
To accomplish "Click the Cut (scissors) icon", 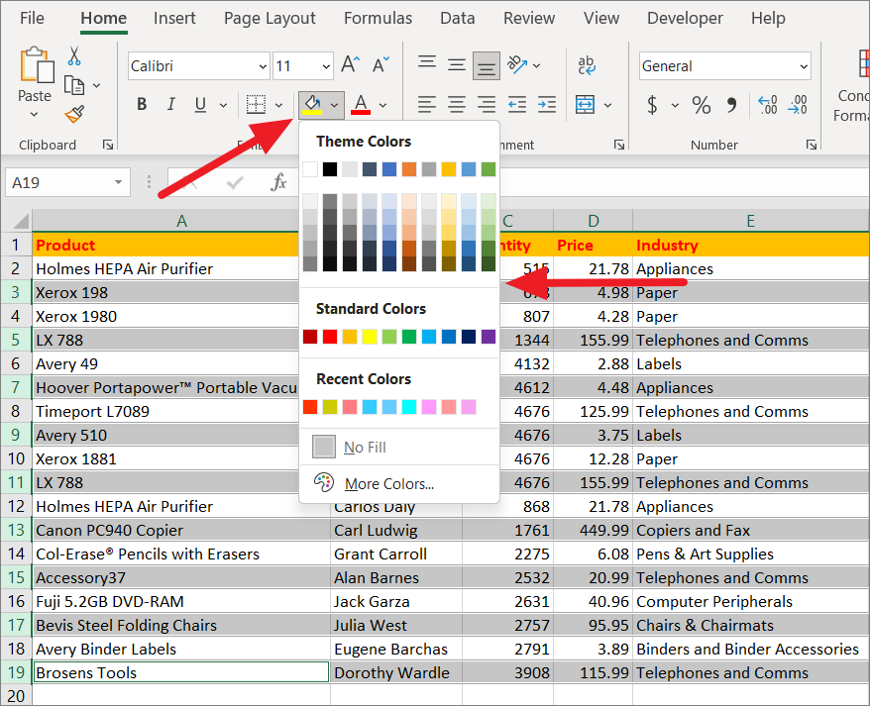I will (x=74, y=56).
